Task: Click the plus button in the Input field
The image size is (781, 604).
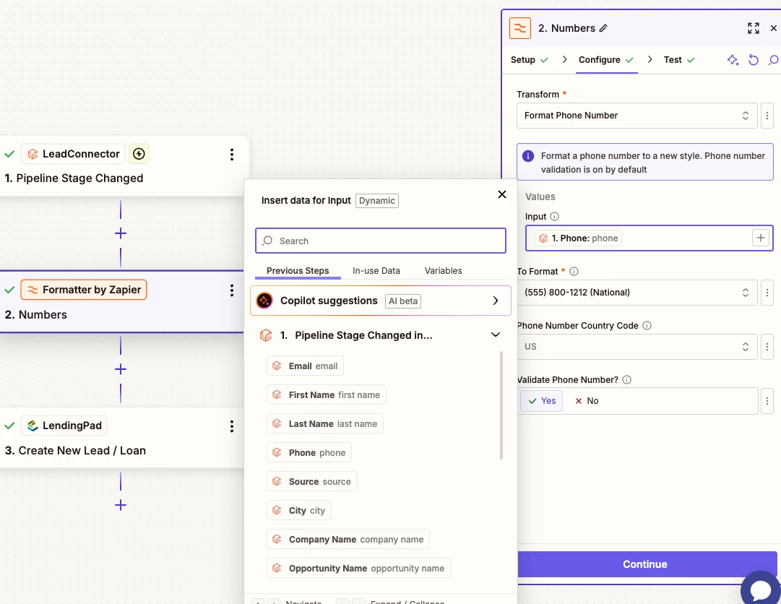Action: 760,238
